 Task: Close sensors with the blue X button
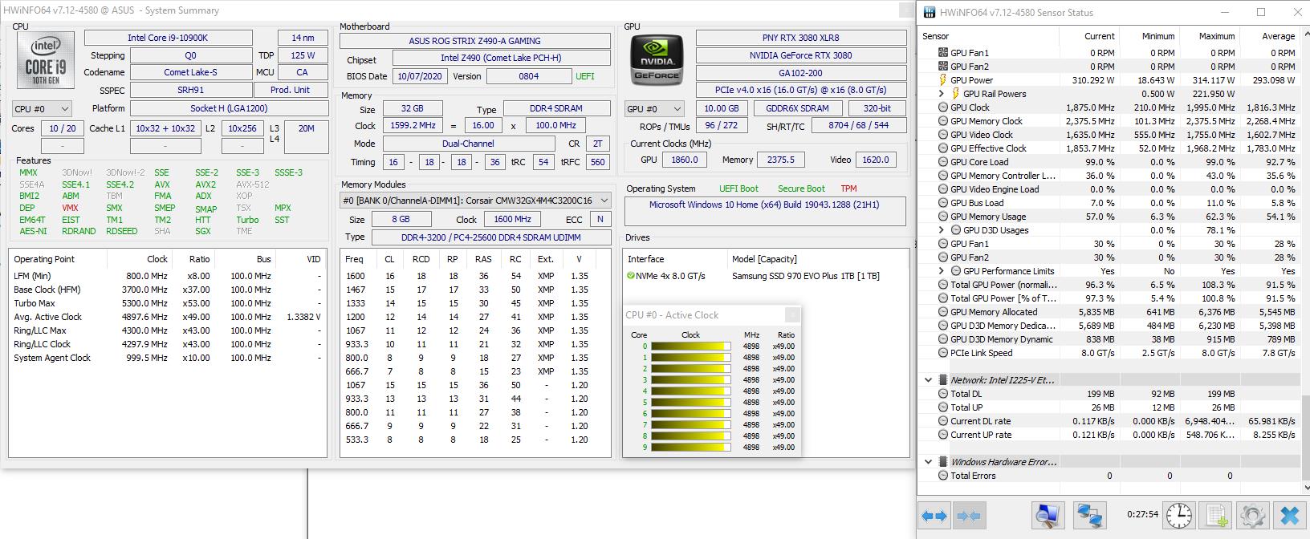pos(1290,515)
